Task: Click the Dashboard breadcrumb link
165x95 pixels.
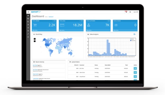Action: 51,17
